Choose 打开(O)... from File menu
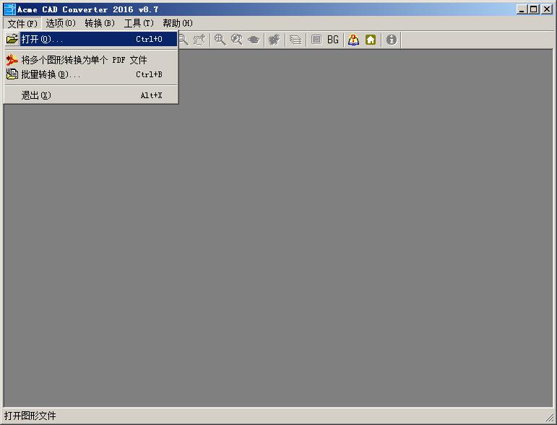 pos(91,39)
